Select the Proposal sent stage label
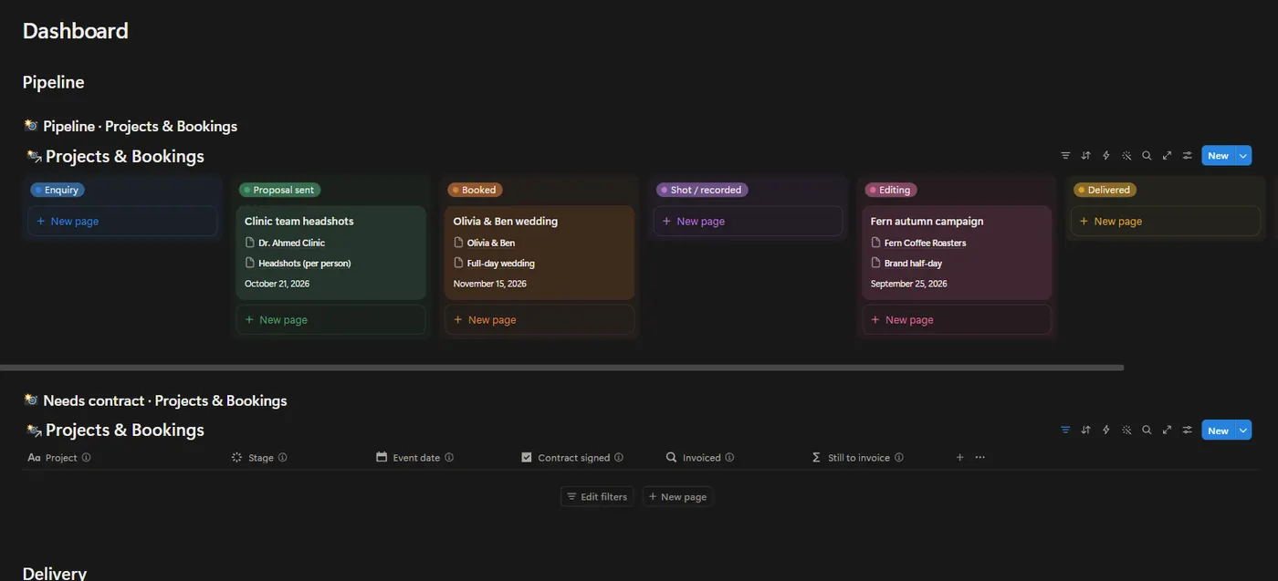Viewport: 1278px width, 581px height. click(x=279, y=190)
